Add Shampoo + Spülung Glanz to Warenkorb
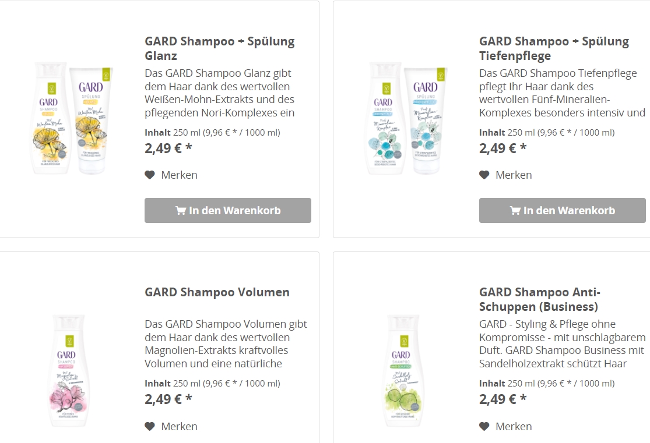Viewport: 650px width, 443px height. pos(228,210)
